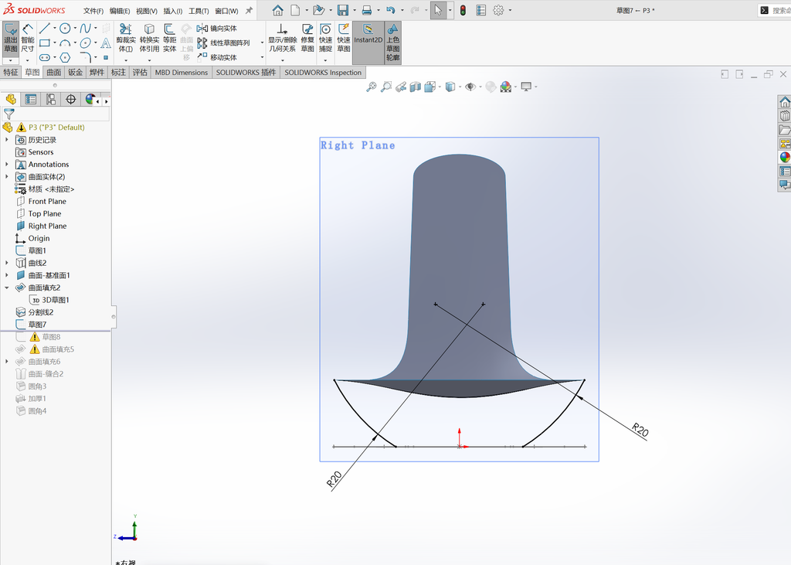Image resolution: width=791 pixels, height=565 pixels.
Task: Select the Corner Rectangle tool
Action: (45, 43)
